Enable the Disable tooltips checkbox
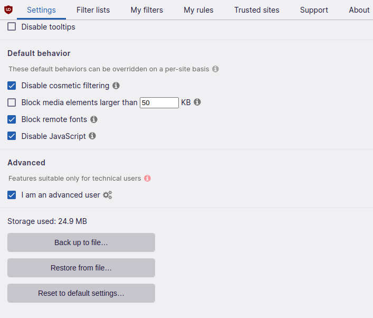 click(12, 26)
